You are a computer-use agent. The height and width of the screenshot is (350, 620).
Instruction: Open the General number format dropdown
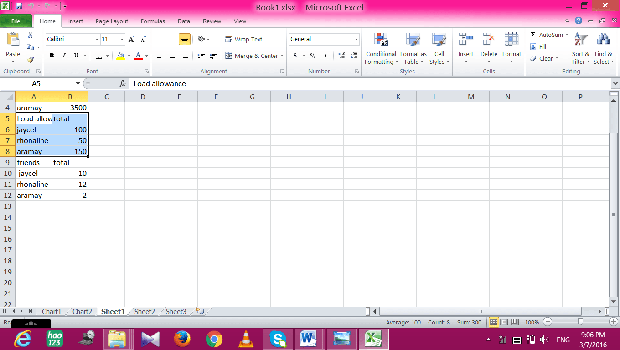pos(356,40)
